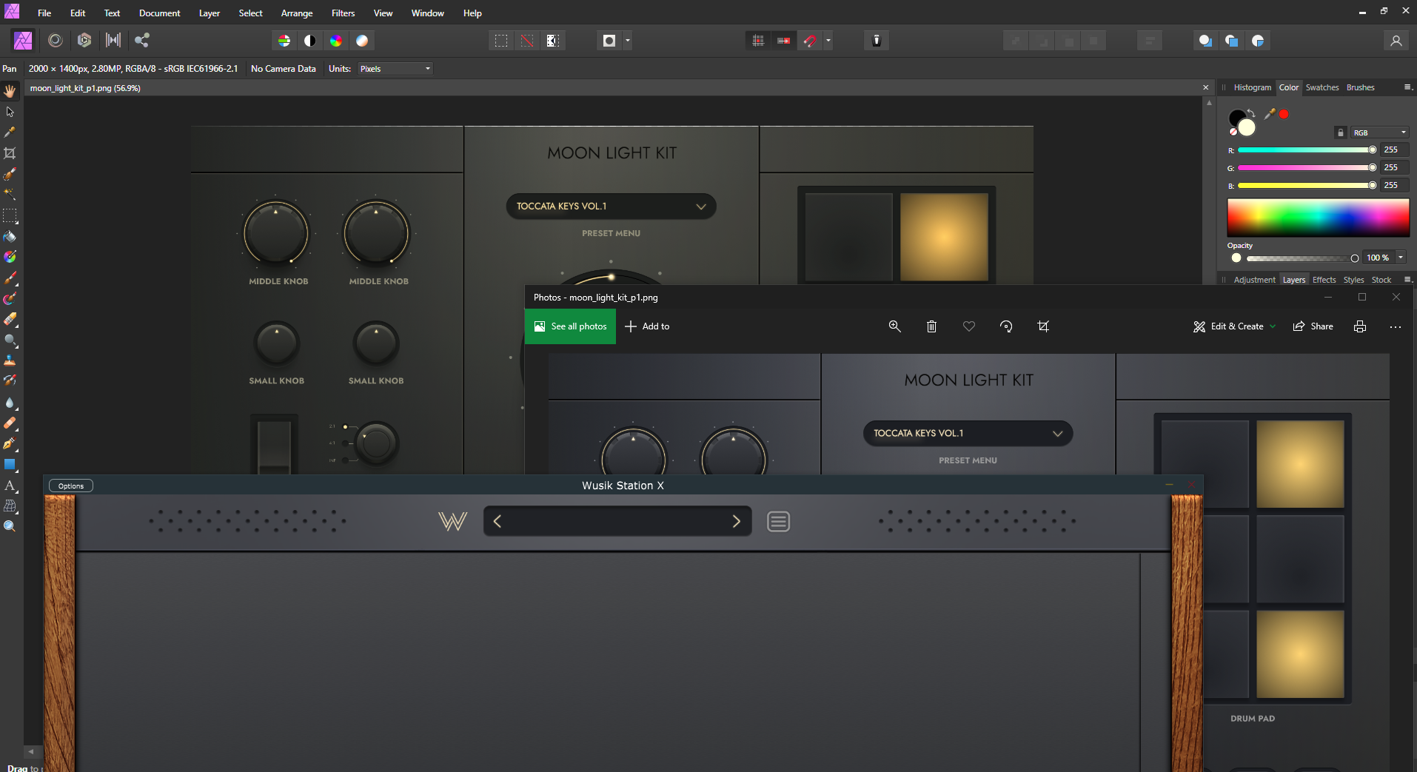Switch to the Brushes tab
1417x772 pixels.
pos(1360,87)
